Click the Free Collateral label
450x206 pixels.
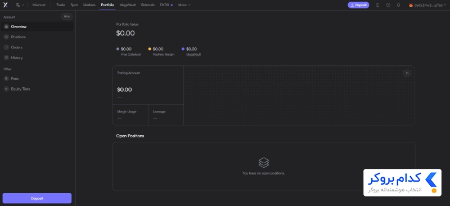pos(131,54)
